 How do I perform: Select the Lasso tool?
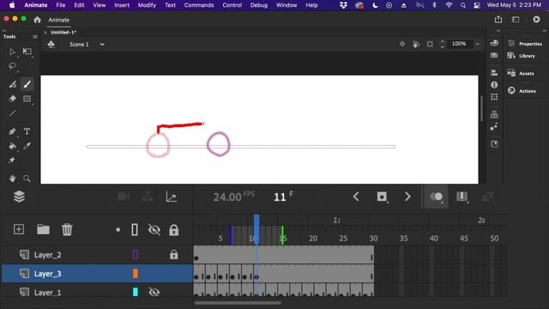tap(12, 66)
